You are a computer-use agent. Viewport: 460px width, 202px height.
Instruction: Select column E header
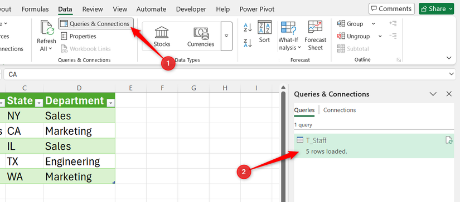click(x=130, y=88)
